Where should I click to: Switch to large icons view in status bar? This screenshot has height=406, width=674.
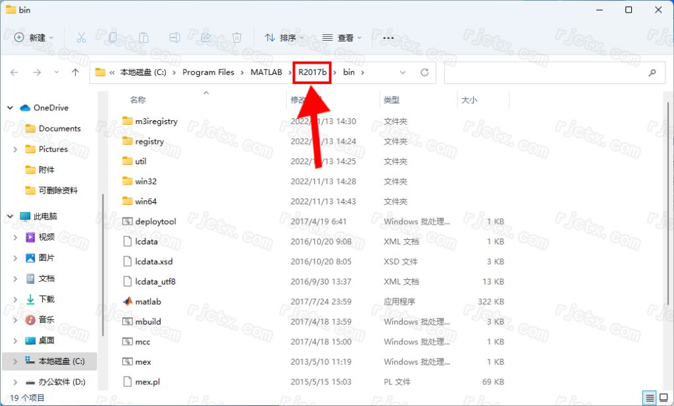[663, 397]
